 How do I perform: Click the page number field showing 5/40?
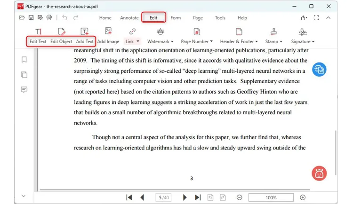pos(164,197)
